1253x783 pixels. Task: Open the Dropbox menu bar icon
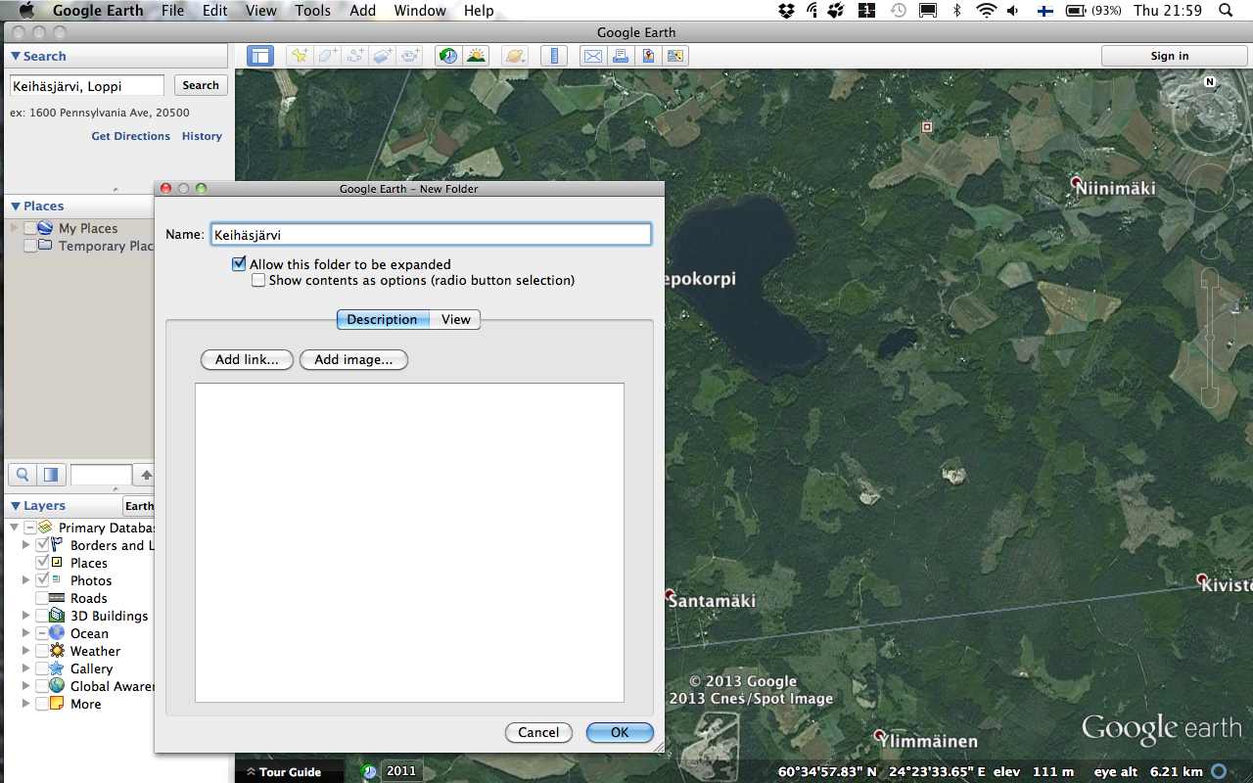coord(786,11)
